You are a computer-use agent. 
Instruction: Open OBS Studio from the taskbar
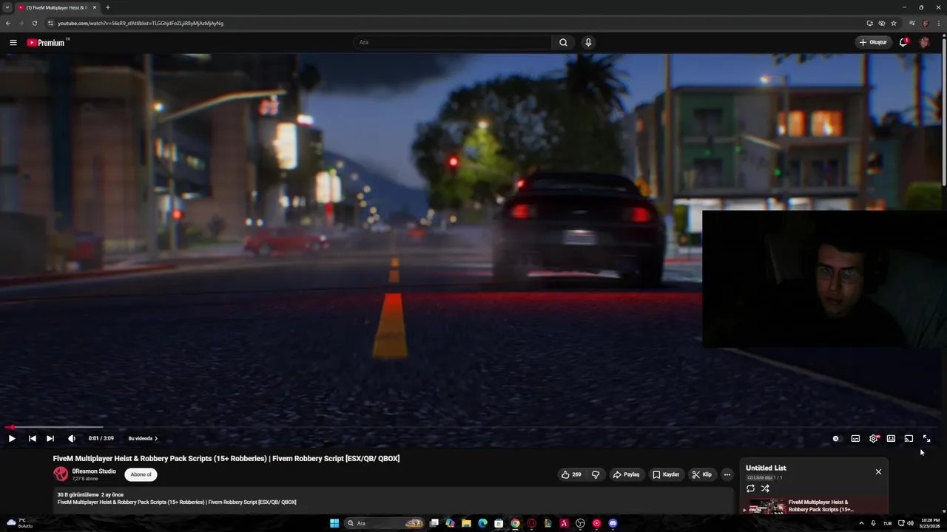(580, 523)
